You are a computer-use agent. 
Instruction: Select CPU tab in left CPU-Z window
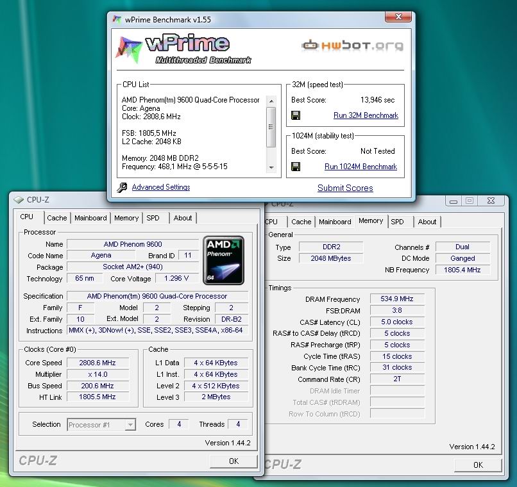click(x=27, y=217)
